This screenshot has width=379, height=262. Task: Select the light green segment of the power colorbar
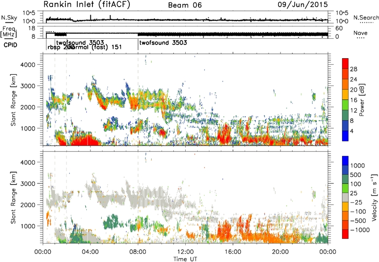click(x=345, y=105)
